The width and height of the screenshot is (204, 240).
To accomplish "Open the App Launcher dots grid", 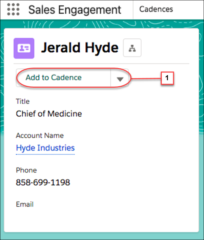I will [14, 10].
